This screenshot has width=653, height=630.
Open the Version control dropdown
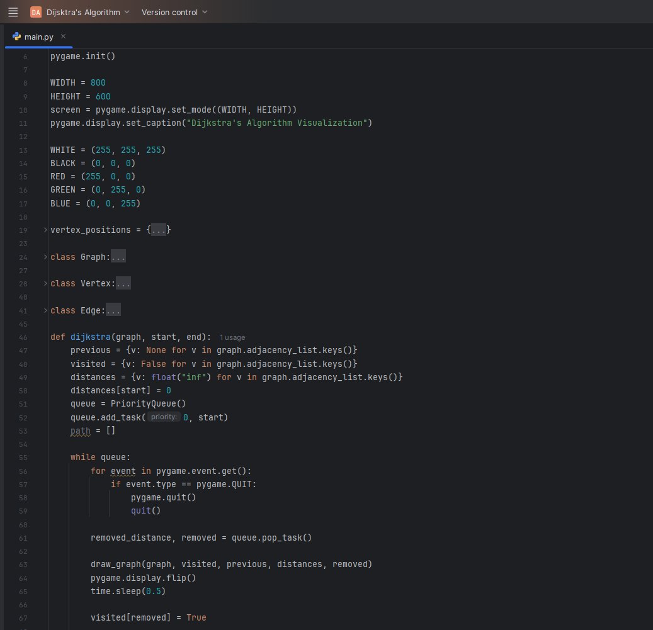[174, 12]
